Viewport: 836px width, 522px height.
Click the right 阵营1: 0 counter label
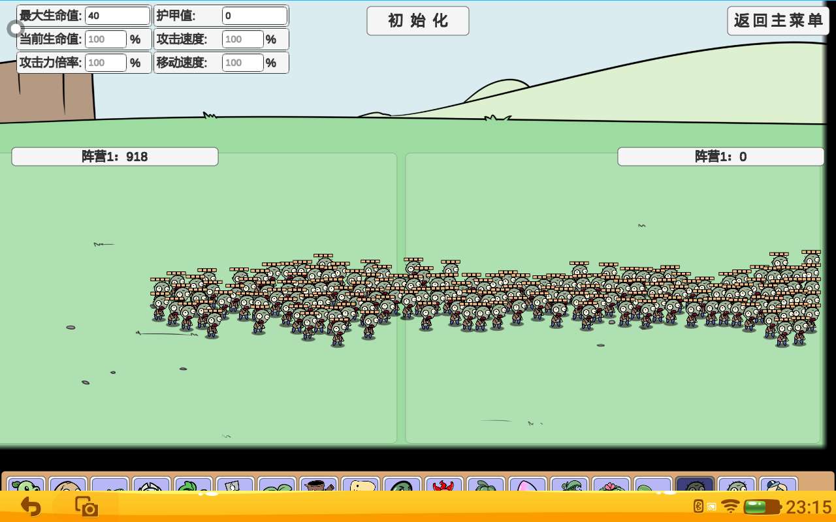pos(720,157)
